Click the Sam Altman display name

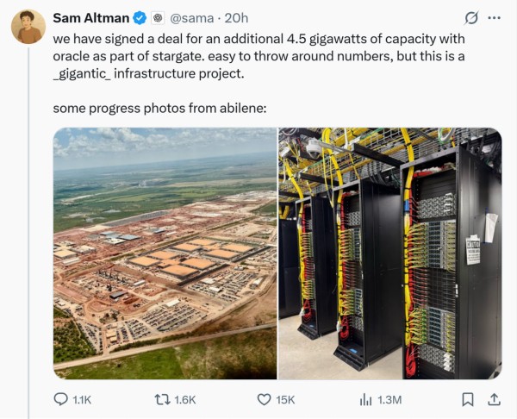tap(90, 18)
